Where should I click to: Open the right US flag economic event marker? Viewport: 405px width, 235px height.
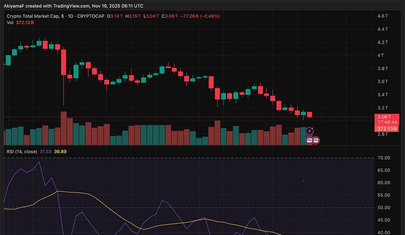coord(316,139)
